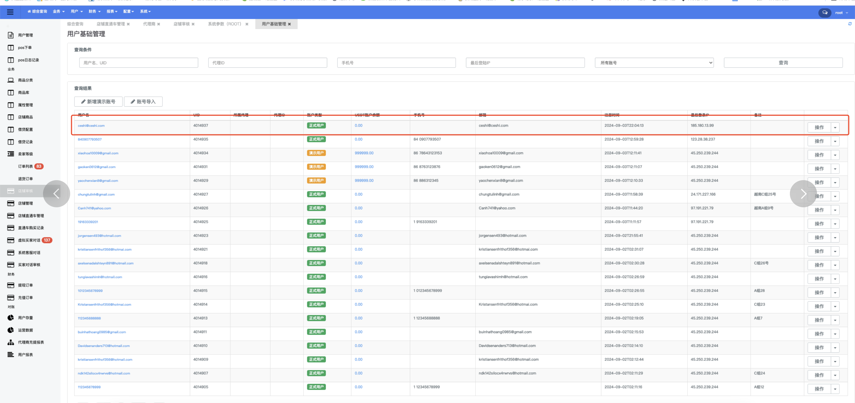Image resolution: width=855 pixels, height=403 pixels.
Task: Click 操作 button for UID 4014935
Action: [x=819, y=141]
